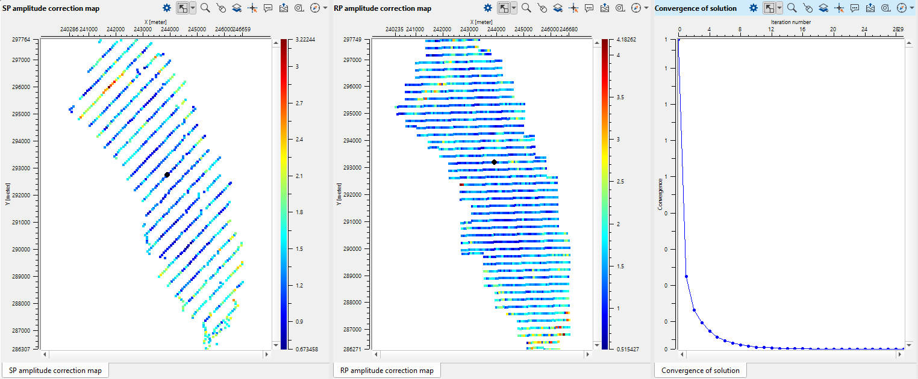Toggle selection mode button in Convergence toolbar
Viewport: 918px width, 379px height.
pyautogui.click(x=769, y=8)
